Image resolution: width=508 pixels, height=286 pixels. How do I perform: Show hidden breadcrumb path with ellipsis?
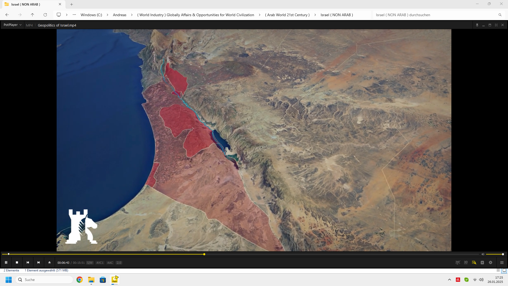click(x=74, y=15)
